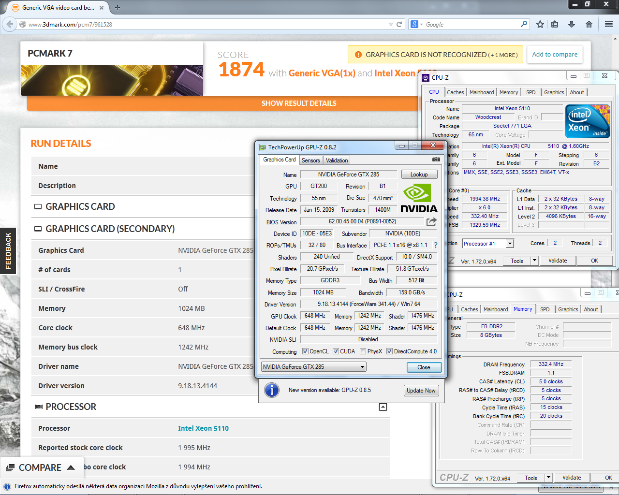Click the GPU-Z title bar app icon
619x495 pixels.
point(263,147)
